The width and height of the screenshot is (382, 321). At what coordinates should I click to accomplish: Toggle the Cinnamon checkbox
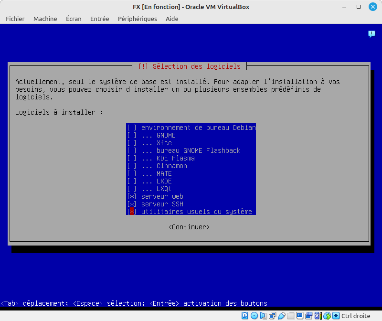132,166
